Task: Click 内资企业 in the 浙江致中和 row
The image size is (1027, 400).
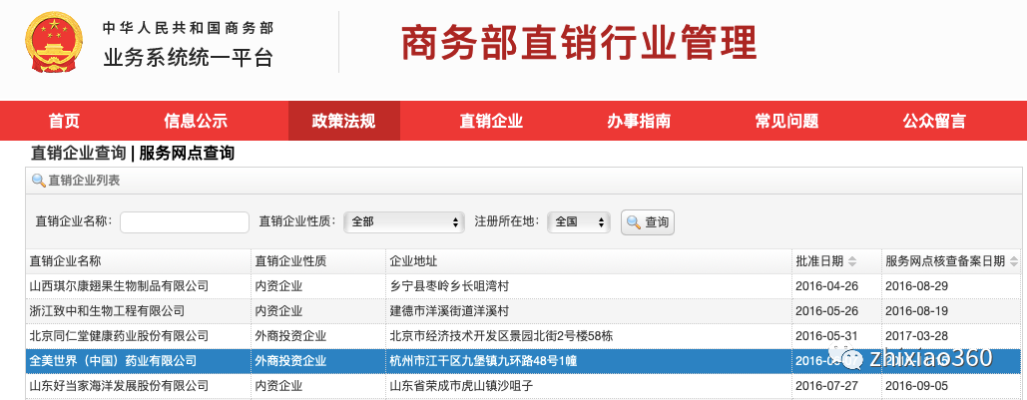Action: tap(279, 311)
